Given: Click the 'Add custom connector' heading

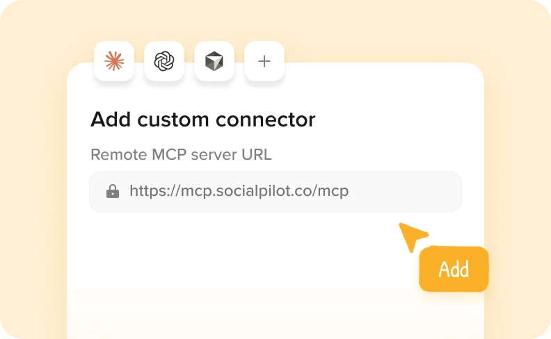Looking at the screenshot, I should (x=202, y=119).
